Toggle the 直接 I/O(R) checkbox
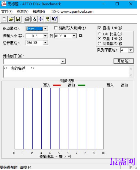This screenshot has height=170, width=140. pyautogui.click(x=99, y=28)
